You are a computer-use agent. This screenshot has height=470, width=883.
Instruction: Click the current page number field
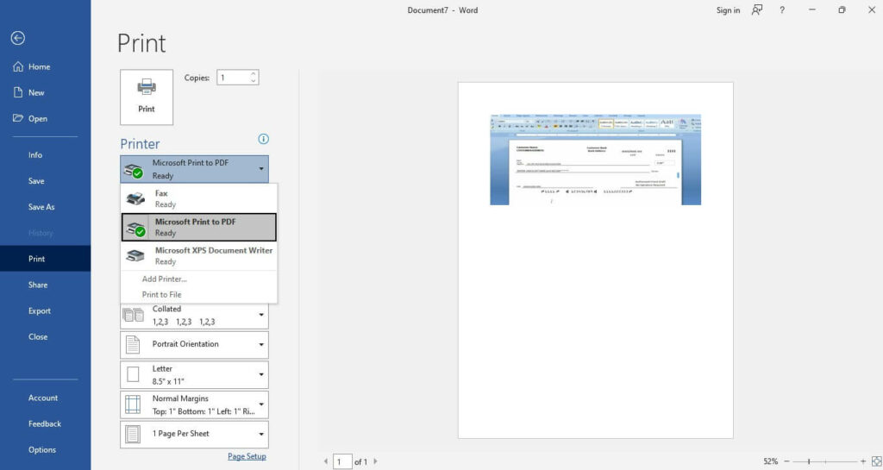(x=342, y=461)
